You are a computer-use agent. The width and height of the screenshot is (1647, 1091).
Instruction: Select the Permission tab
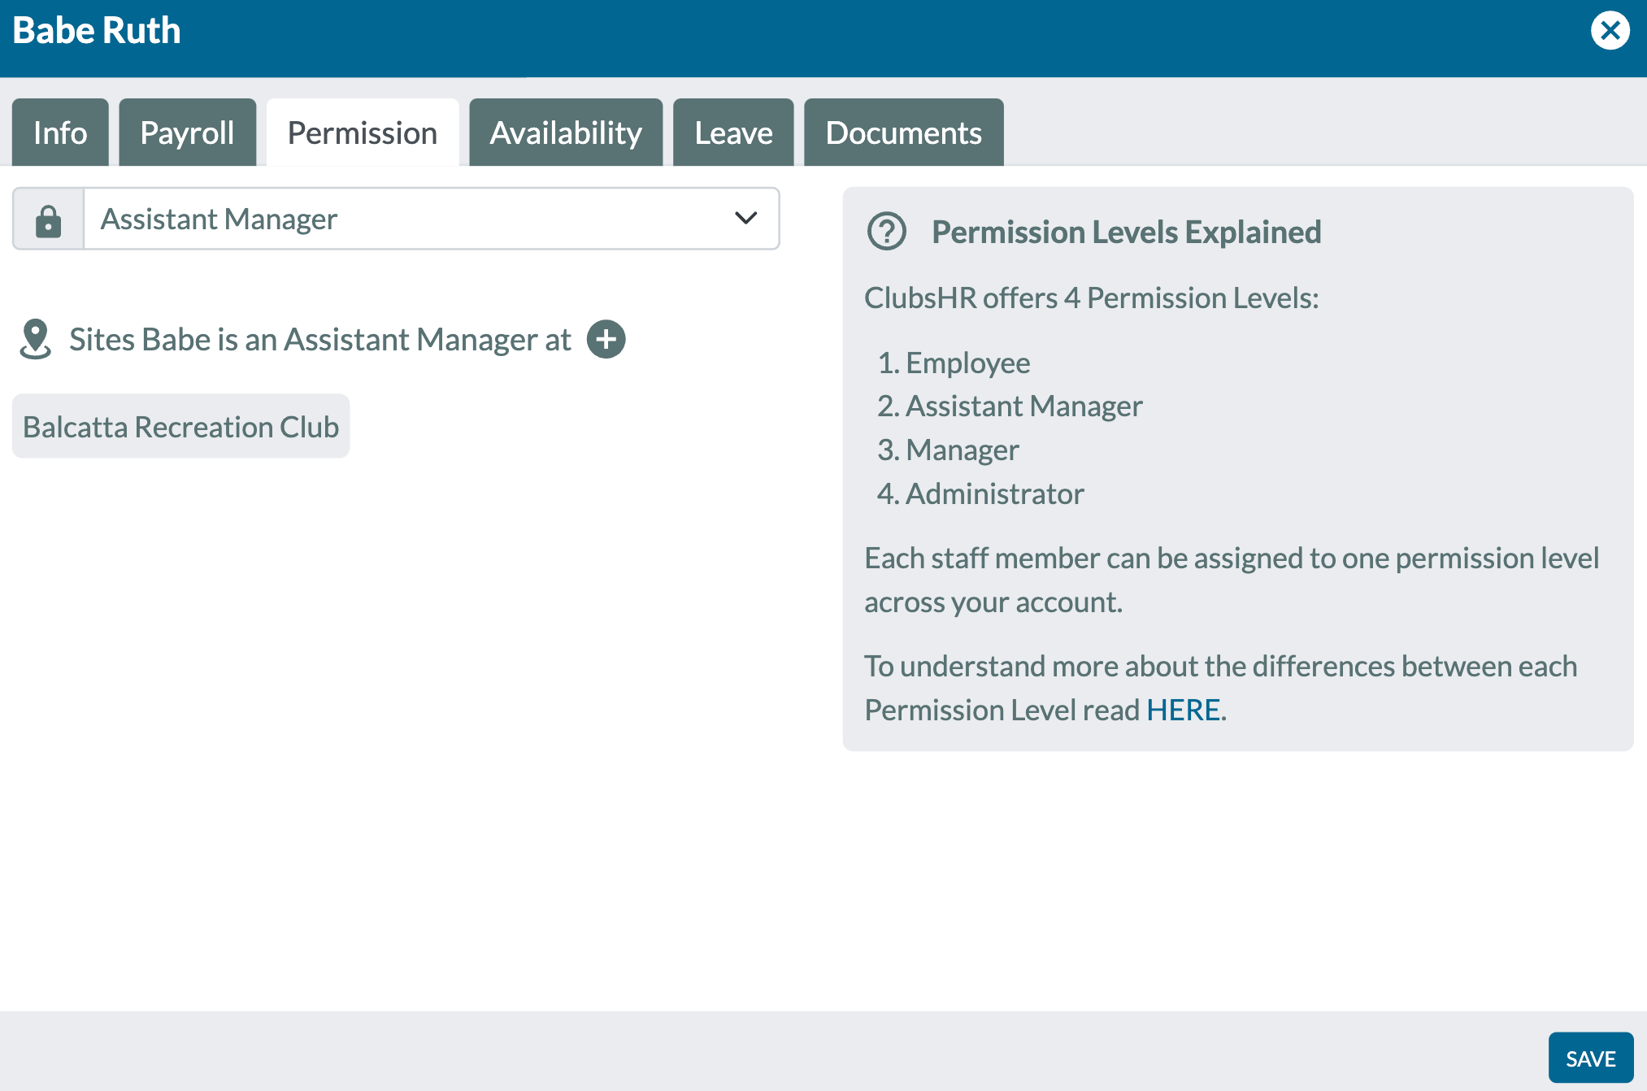(363, 133)
